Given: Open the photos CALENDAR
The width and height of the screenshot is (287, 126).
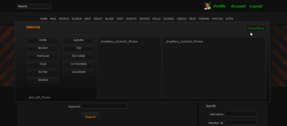Looking at the screenshot, I should [x=78, y=72].
